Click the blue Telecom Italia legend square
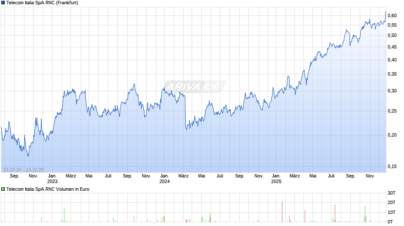 (x=3, y=3)
